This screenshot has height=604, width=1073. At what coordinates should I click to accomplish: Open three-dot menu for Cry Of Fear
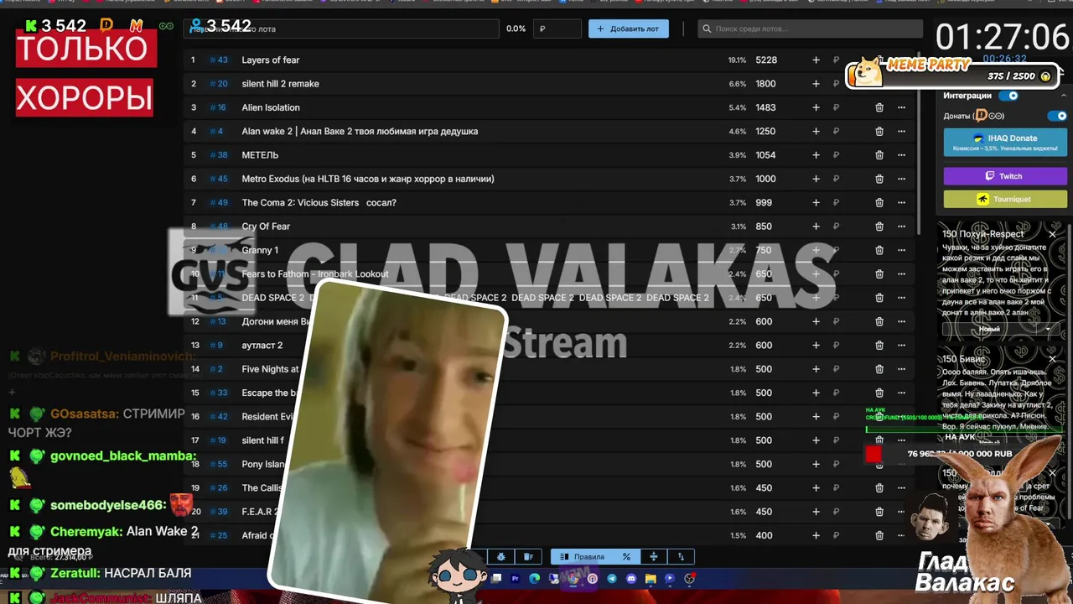pyautogui.click(x=901, y=226)
